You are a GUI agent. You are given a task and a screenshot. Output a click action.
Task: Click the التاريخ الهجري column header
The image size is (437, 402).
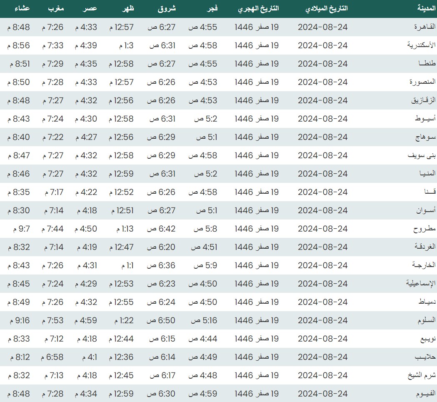(x=258, y=8)
